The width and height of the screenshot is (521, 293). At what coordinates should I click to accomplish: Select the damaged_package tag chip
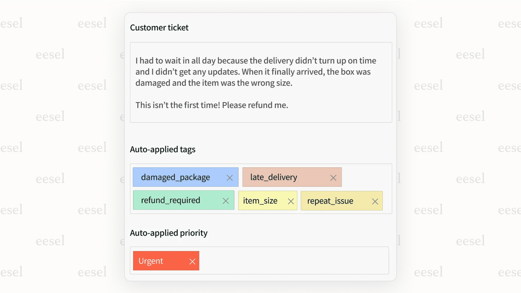click(x=175, y=177)
